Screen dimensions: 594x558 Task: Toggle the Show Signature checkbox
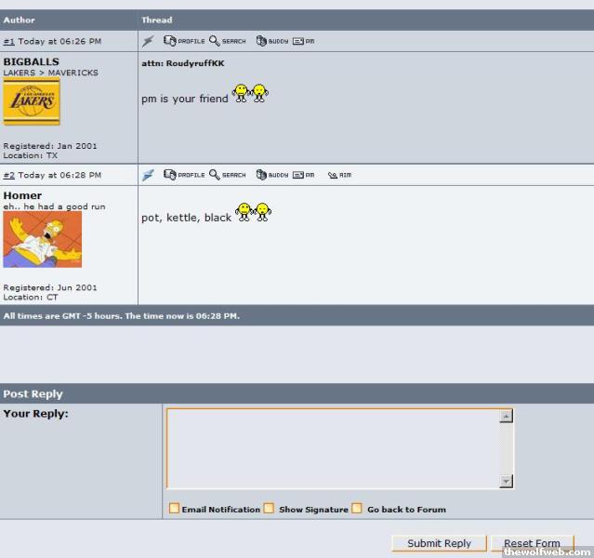[x=269, y=509]
